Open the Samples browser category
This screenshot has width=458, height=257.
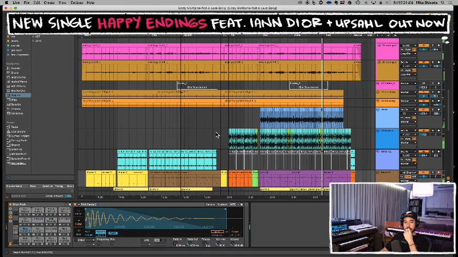pyautogui.click(x=16, y=105)
